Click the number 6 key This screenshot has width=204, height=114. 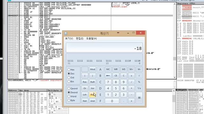(x=124, y=88)
